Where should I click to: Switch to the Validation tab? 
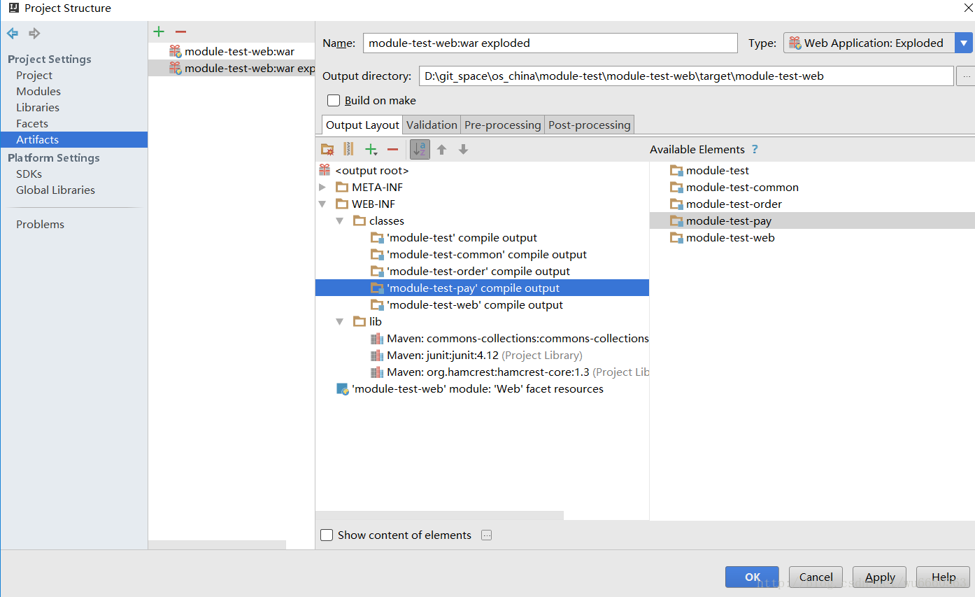click(x=432, y=125)
